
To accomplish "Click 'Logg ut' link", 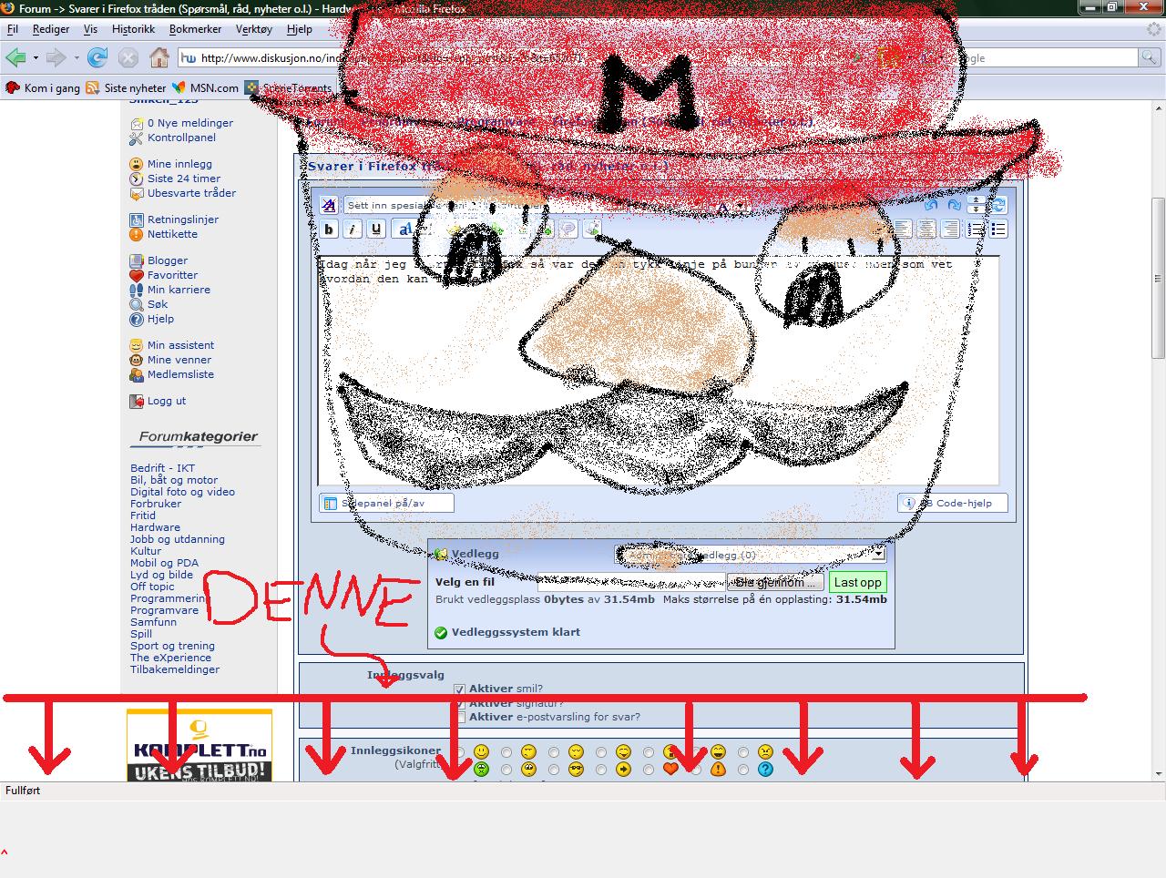I will [x=167, y=401].
